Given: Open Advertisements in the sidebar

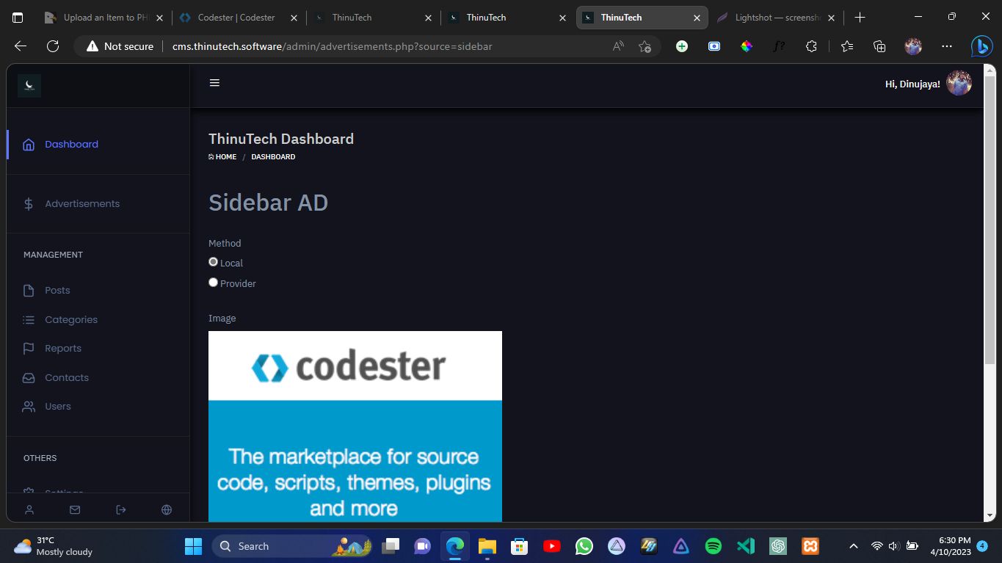Looking at the screenshot, I should (82, 203).
